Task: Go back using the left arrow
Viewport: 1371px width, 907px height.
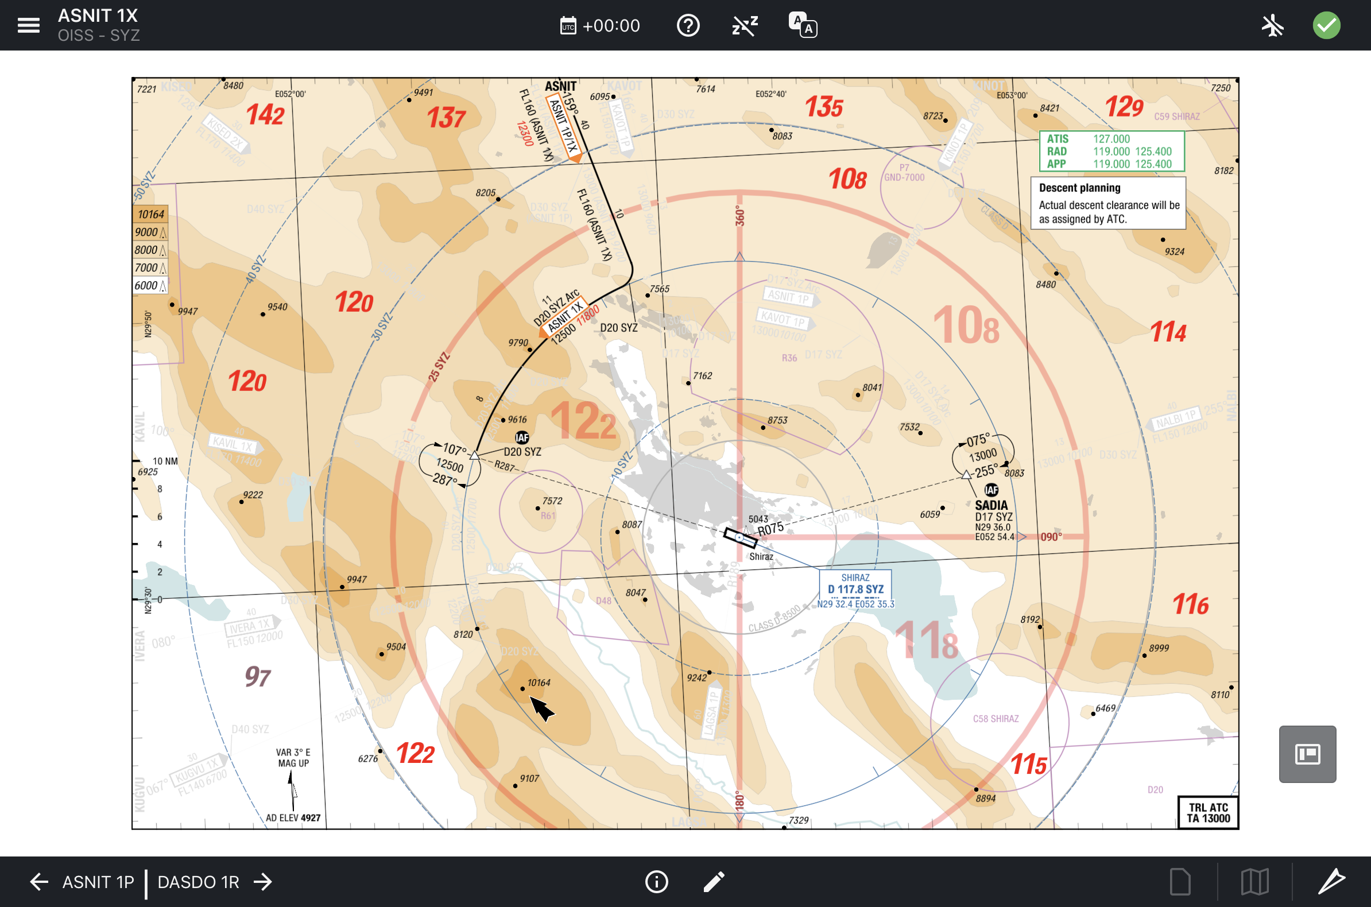Action: [39, 882]
